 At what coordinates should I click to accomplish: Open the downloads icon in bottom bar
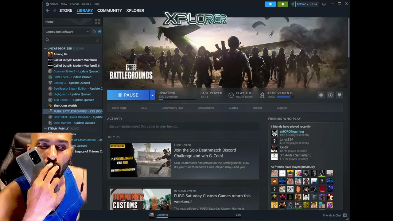click(151, 215)
